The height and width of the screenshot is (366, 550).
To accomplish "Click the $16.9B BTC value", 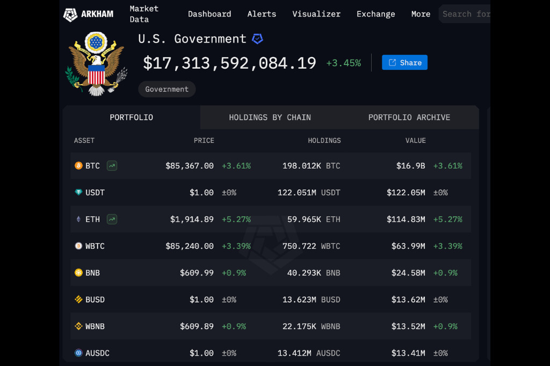I will [x=410, y=166].
